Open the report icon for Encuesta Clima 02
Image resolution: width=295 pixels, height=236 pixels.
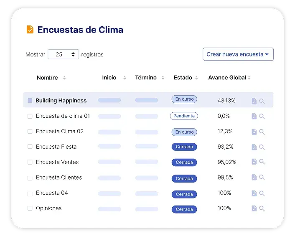pyautogui.click(x=254, y=132)
